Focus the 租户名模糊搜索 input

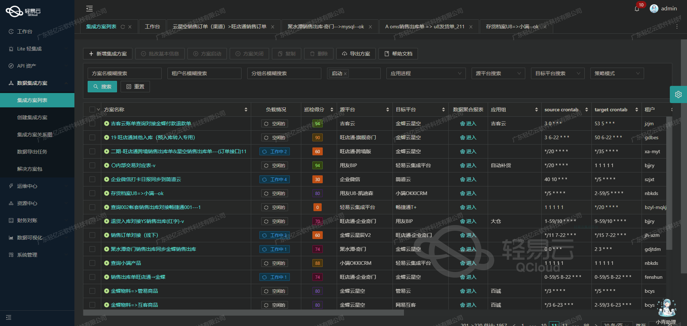[204, 73]
